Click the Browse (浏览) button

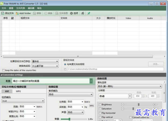tap(156, 64)
